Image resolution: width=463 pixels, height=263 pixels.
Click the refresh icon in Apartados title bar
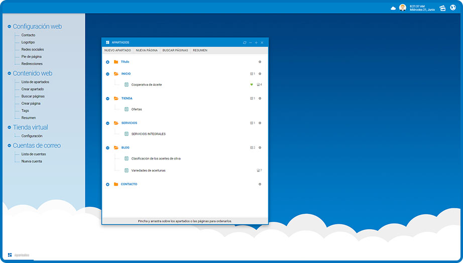click(245, 43)
